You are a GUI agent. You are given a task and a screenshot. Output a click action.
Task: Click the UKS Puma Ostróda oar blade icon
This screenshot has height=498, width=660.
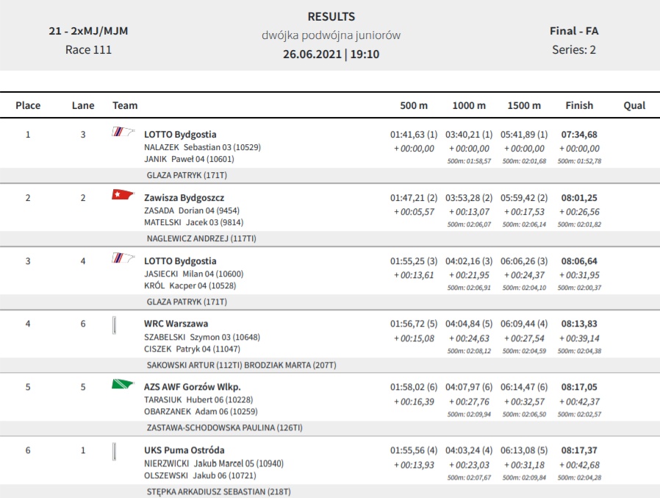tap(114, 452)
